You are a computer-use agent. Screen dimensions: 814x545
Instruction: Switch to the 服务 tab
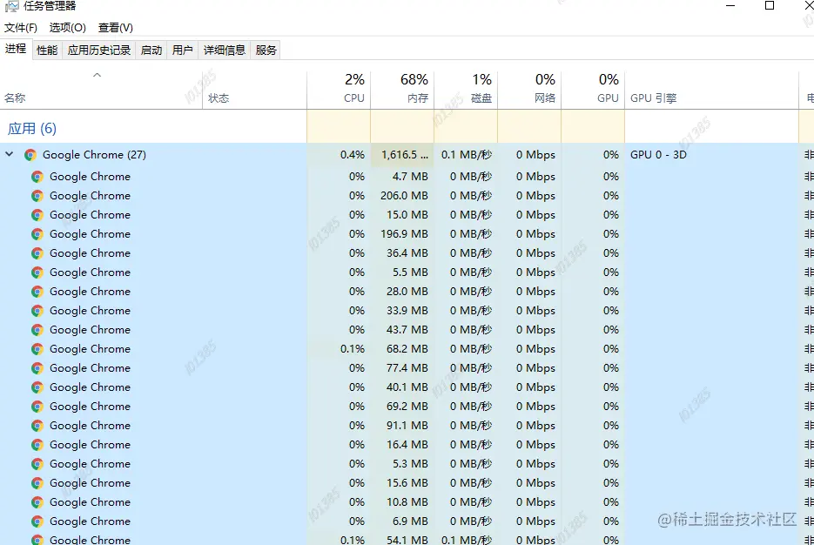tap(266, 50)
